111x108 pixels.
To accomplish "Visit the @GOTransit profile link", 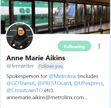I will pos(20,83).
